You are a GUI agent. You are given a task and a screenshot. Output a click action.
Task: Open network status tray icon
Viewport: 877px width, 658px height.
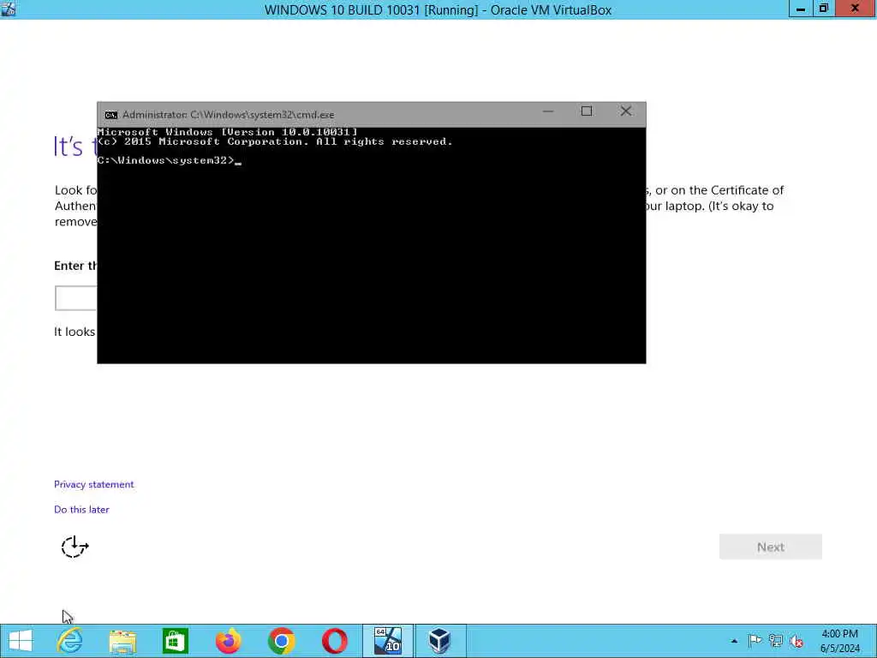click(775, 641)
